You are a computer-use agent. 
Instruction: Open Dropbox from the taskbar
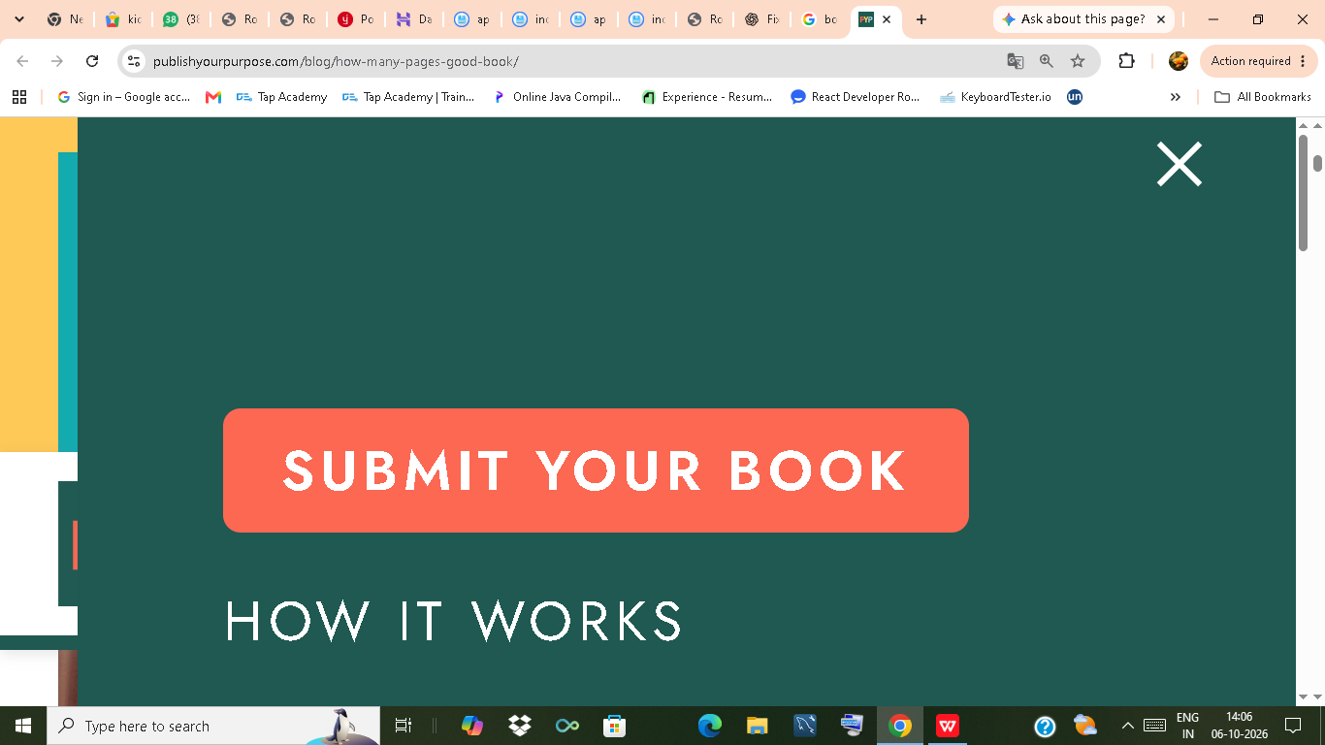coord(520,726)
